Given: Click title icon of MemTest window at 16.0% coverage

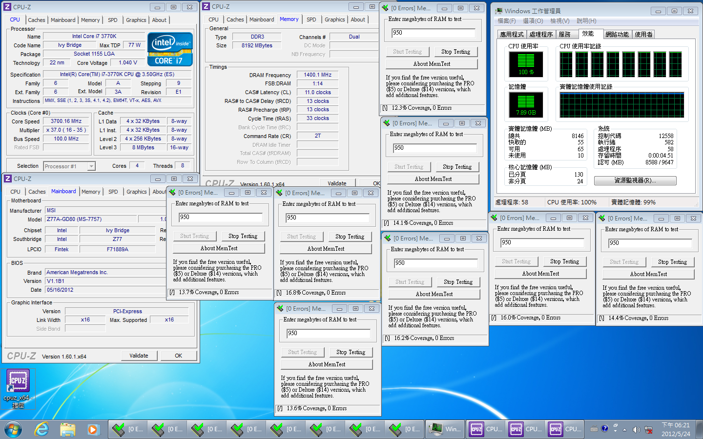Looking at the screenshot, I should (494, 218).
